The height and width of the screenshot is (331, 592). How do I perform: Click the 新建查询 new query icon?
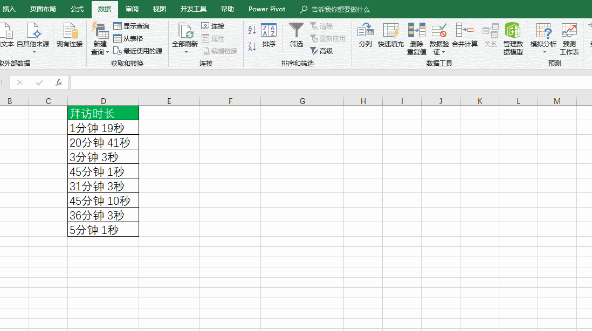point(100,31)
